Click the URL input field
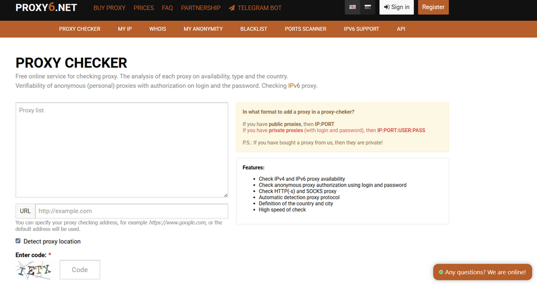Screen dimensions: 537x284 (x=131, y=211)
